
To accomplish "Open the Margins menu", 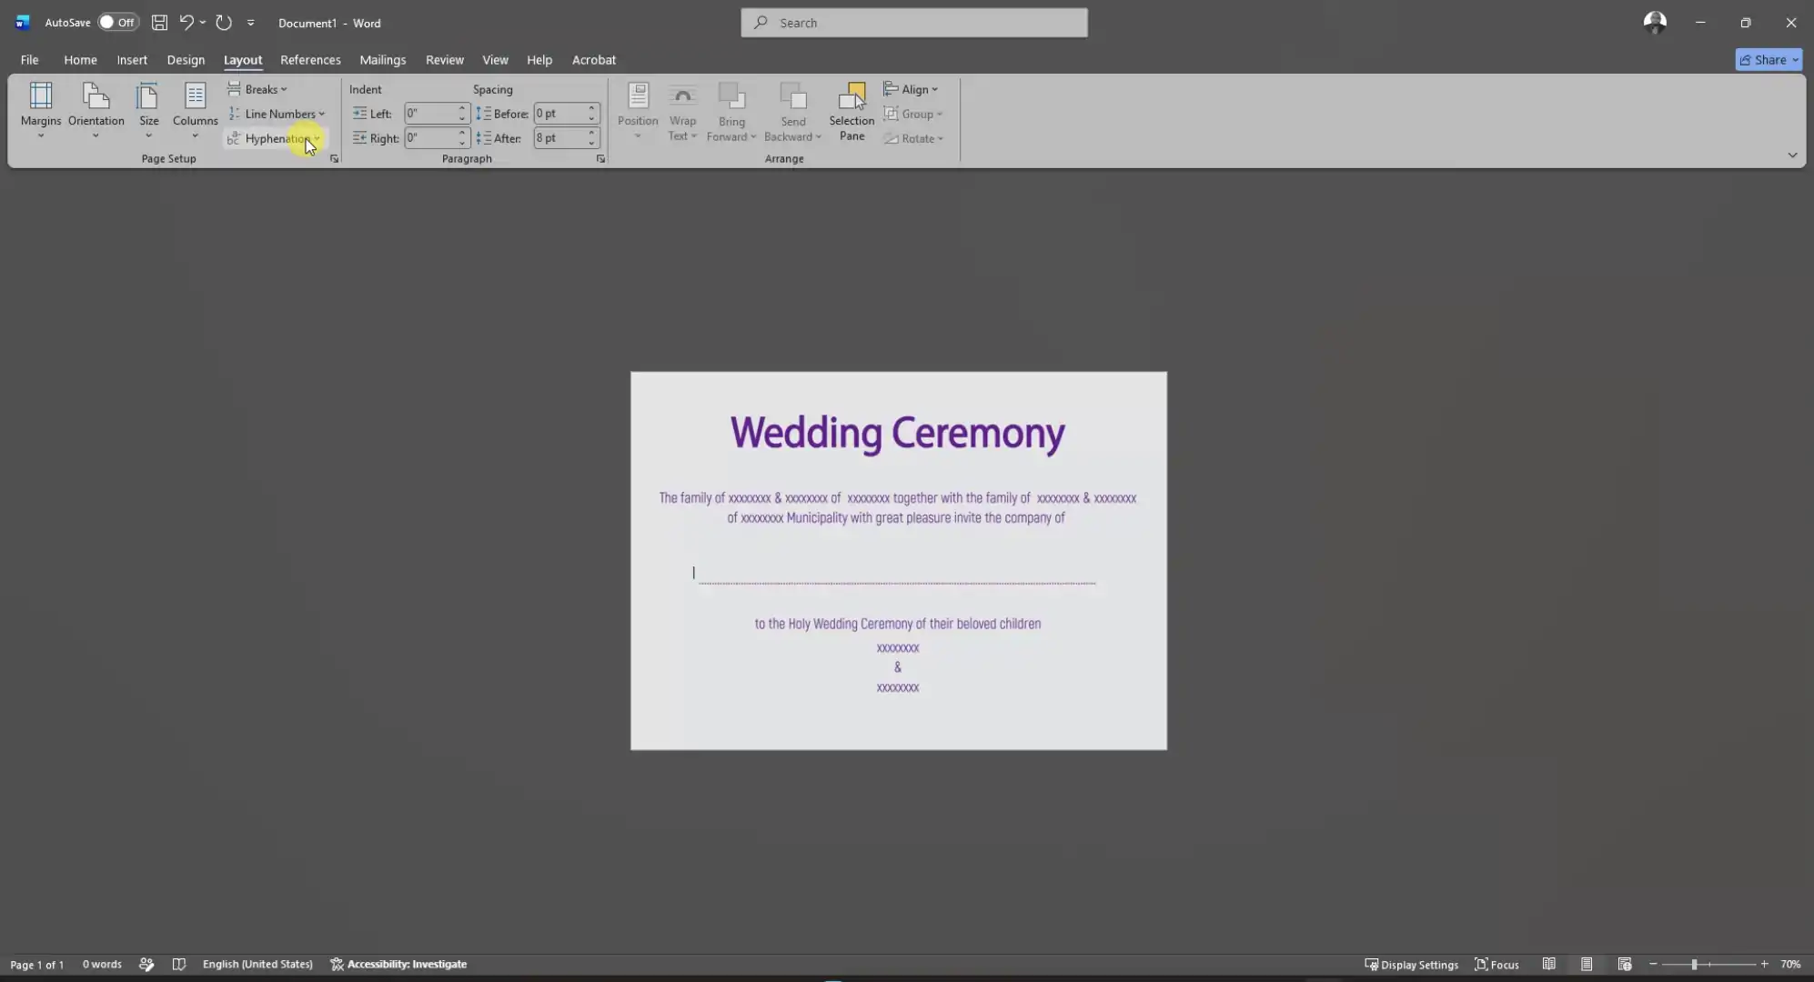I will coord(41,111).
